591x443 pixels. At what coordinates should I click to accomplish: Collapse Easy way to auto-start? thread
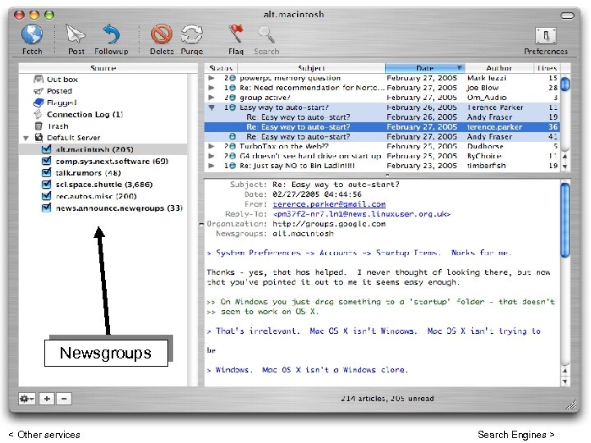[x=212, y=107]
